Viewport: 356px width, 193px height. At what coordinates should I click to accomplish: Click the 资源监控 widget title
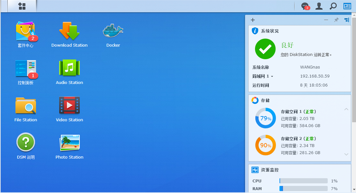coord(270,170)
